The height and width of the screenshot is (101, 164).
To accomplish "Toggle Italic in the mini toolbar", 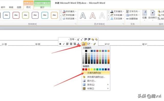I will tap(64, 44).
